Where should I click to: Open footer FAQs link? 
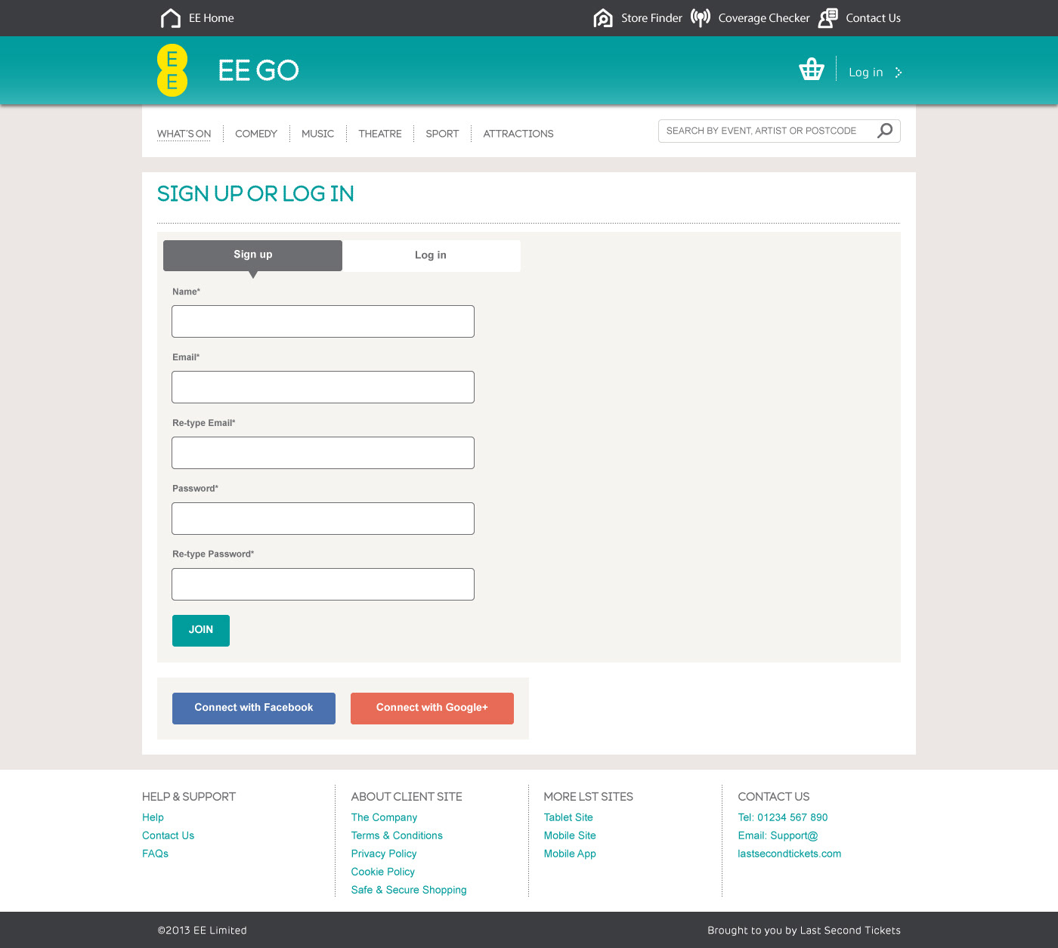coord(155,854)
